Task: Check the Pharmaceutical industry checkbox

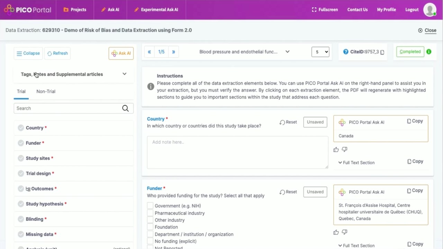Action: tap(150, 213)
